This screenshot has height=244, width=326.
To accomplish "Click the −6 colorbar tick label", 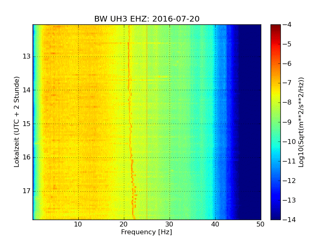I will tap(287, 63).
